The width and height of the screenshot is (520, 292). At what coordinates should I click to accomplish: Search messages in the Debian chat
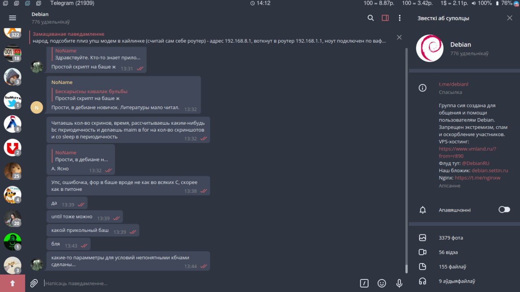370,18
